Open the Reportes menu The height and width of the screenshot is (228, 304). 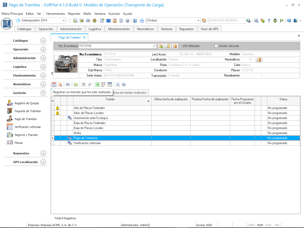(x=74, y=14)
